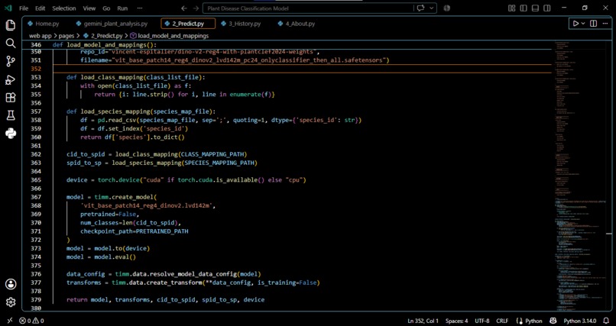Click the 'def load_species_mapping' line
Screen dimensions: 616x326
[141, 111]
